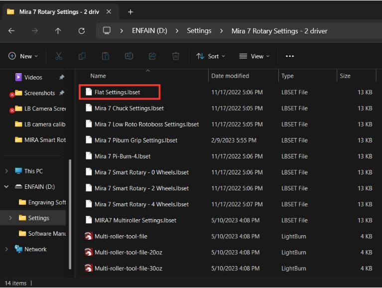This screenshot has height=288, width=382.
Task: Sort by the Name column header
Action: [x=98, y=76]
